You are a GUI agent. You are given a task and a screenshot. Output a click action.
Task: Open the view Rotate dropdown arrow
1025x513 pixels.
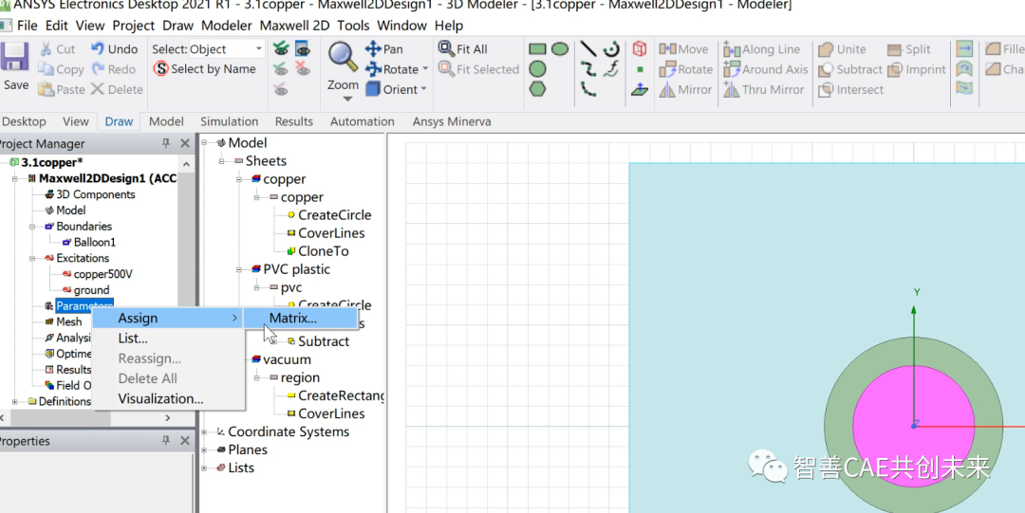pyautogui.click(x=425, y=68)
